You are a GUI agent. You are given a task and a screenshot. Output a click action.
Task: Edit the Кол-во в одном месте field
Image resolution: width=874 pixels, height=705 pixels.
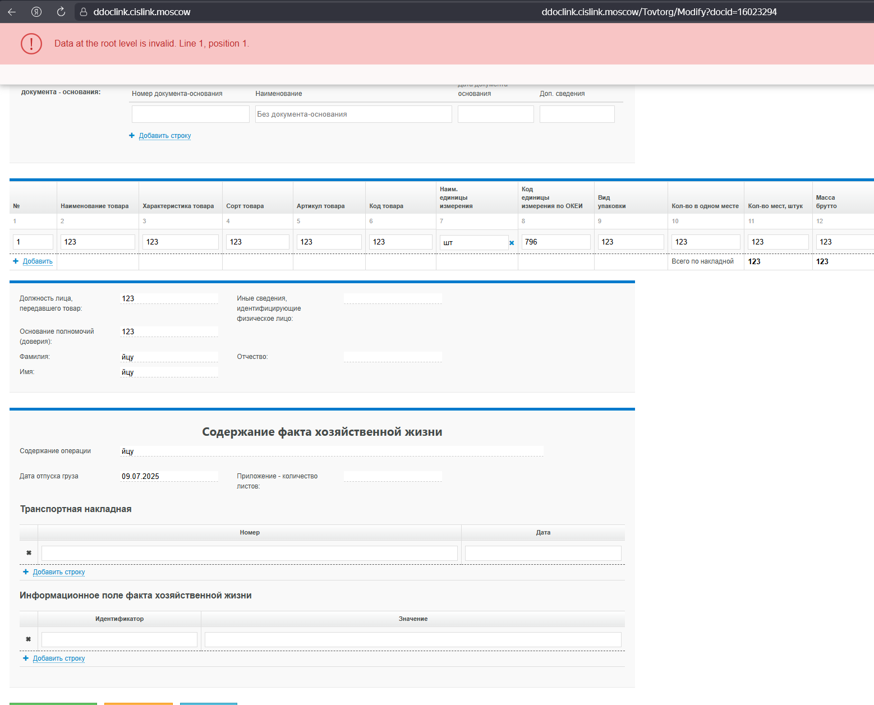point(706,242)
